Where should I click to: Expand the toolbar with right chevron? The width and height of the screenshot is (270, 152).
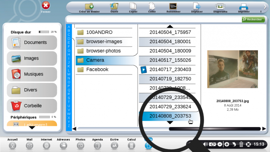coord(265,7)
